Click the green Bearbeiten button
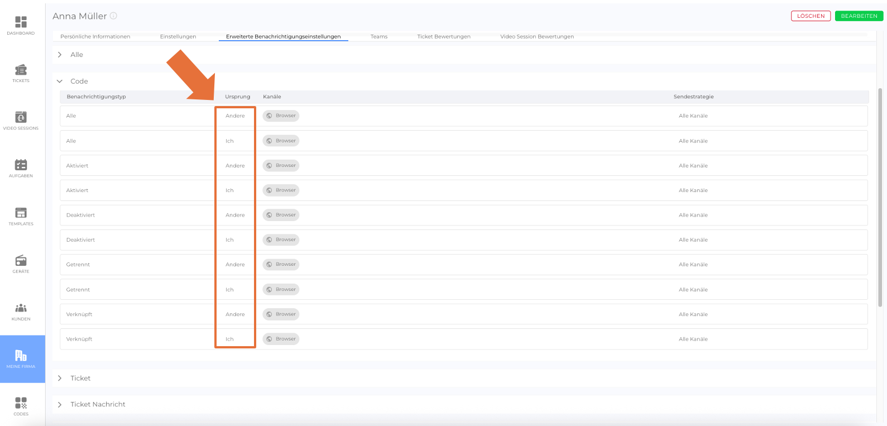887x426 pixels. point(859,16)
